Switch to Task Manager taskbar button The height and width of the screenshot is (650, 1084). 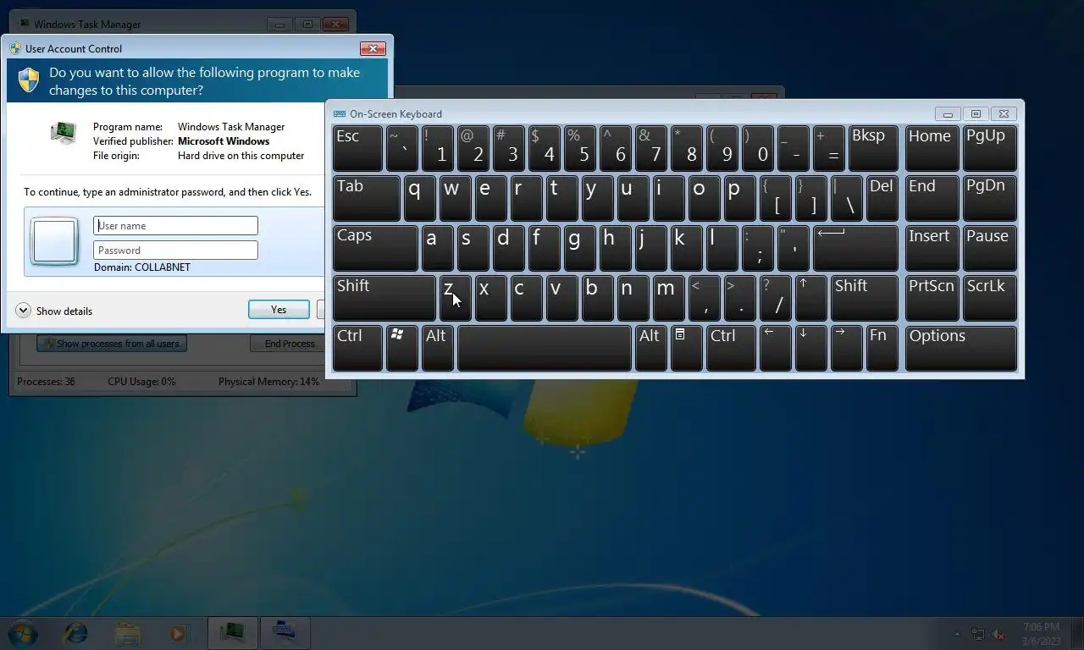[x=232, y=633]
